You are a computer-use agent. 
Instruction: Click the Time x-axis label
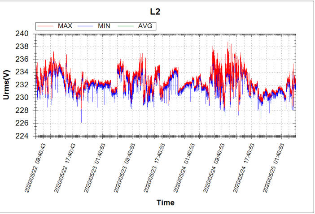point(165,202)
